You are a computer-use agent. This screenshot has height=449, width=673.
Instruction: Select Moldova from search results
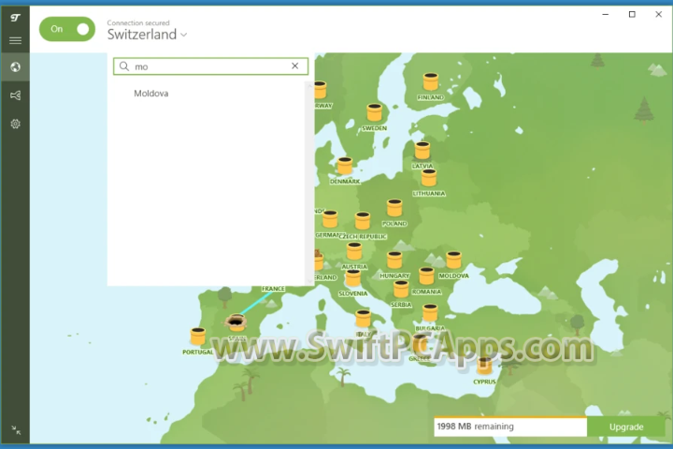coord(151,94)
